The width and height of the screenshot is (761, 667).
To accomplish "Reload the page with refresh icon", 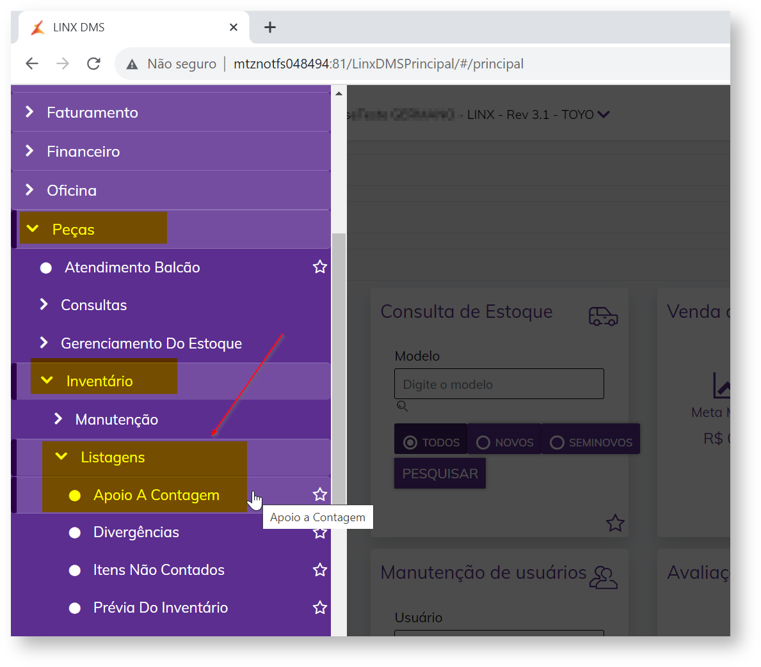I will (x=93, y=63).
